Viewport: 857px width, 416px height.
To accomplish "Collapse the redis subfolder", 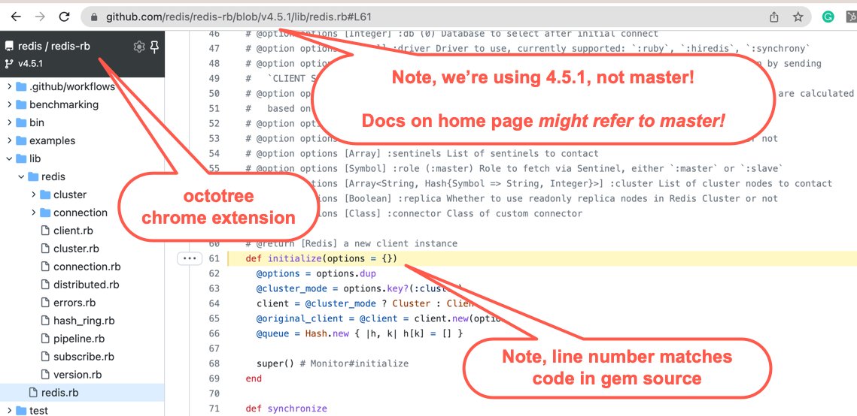I will 21,176.
